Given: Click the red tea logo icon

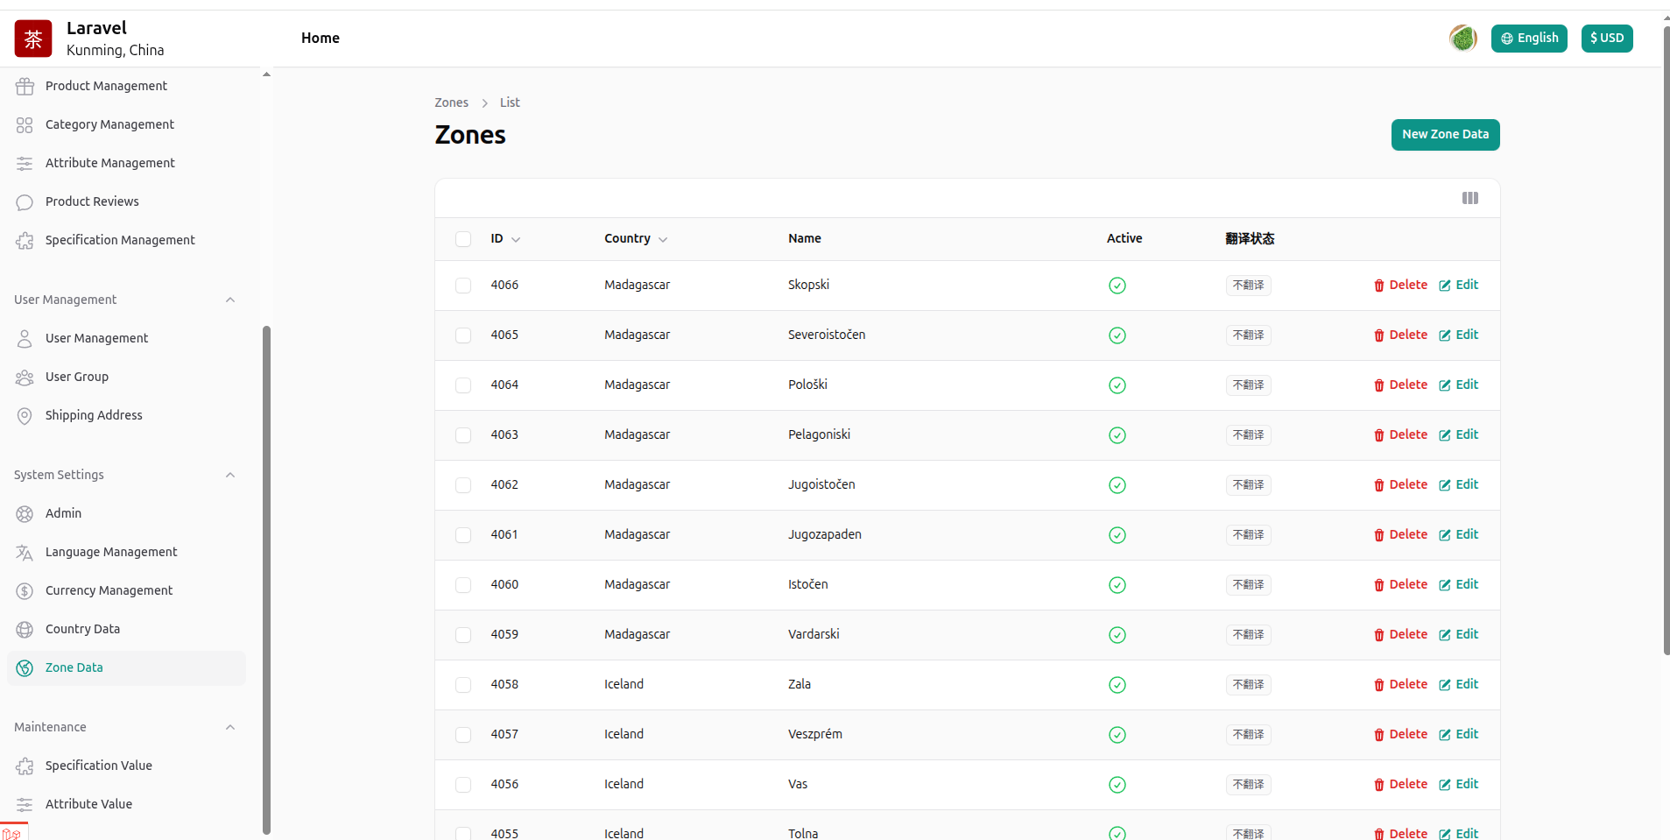Looking at the screenshot, I should [x=33, y=39].
